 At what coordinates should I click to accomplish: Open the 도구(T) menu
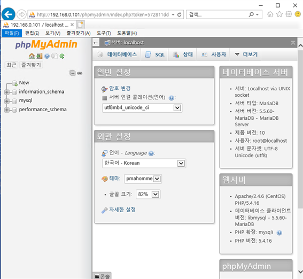click(104, 33)
